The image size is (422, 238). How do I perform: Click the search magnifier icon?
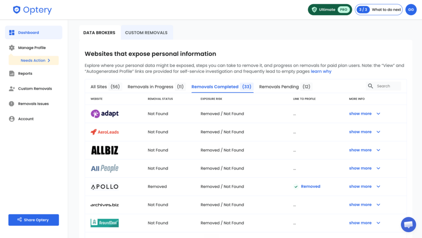[370, 86]
